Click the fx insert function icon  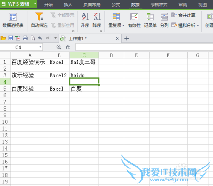coord(68,47)
